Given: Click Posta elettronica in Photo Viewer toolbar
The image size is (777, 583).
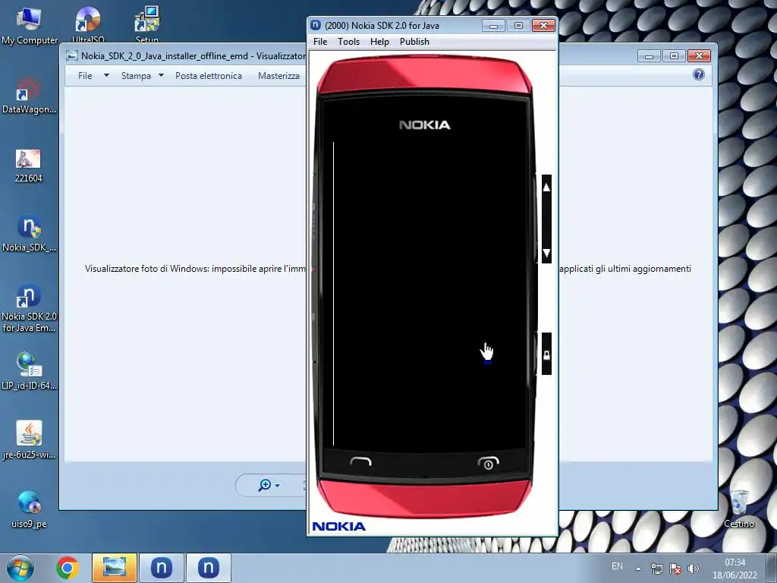Looking at the screenshot, I should click(209, 76).
